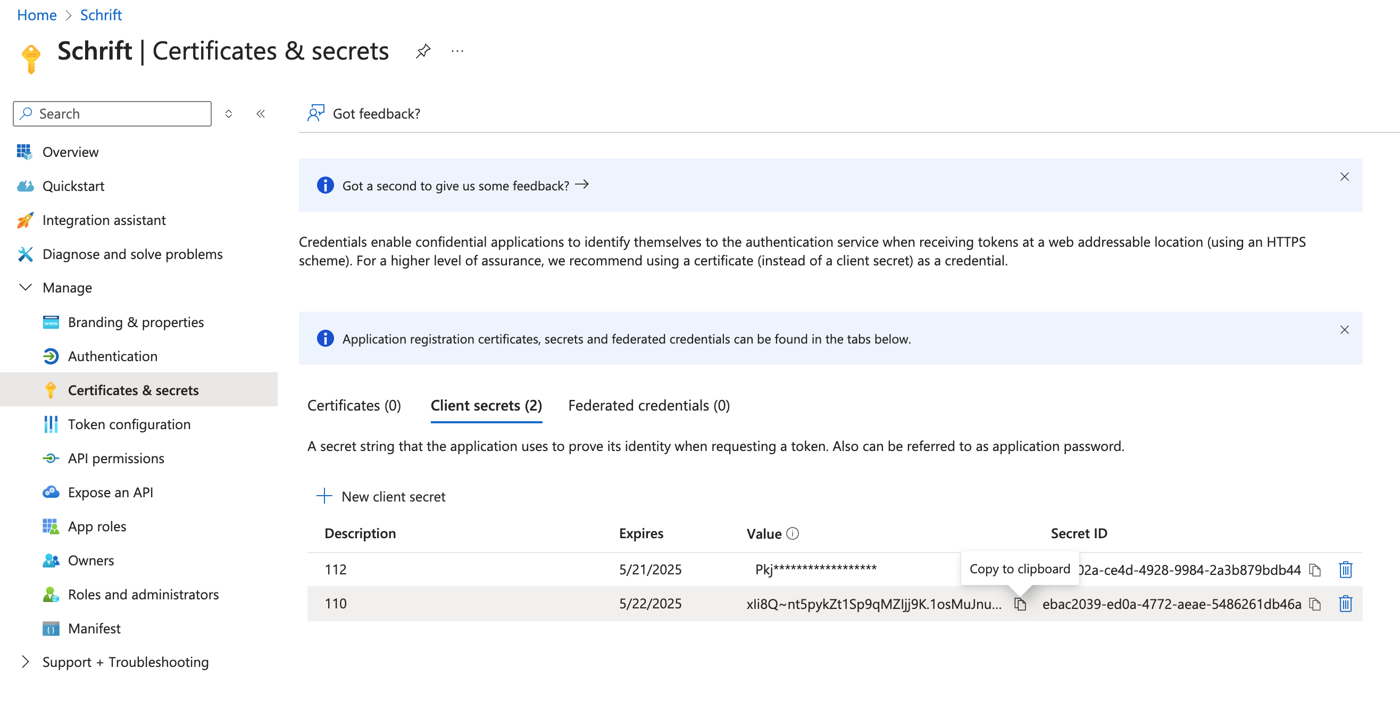
Task: Dismiss the feedback request banner
Action: [1344, 177]
